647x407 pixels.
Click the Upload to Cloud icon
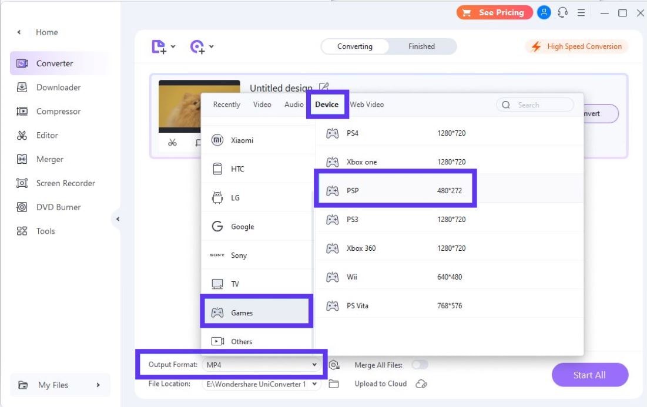tap(421, 384)
